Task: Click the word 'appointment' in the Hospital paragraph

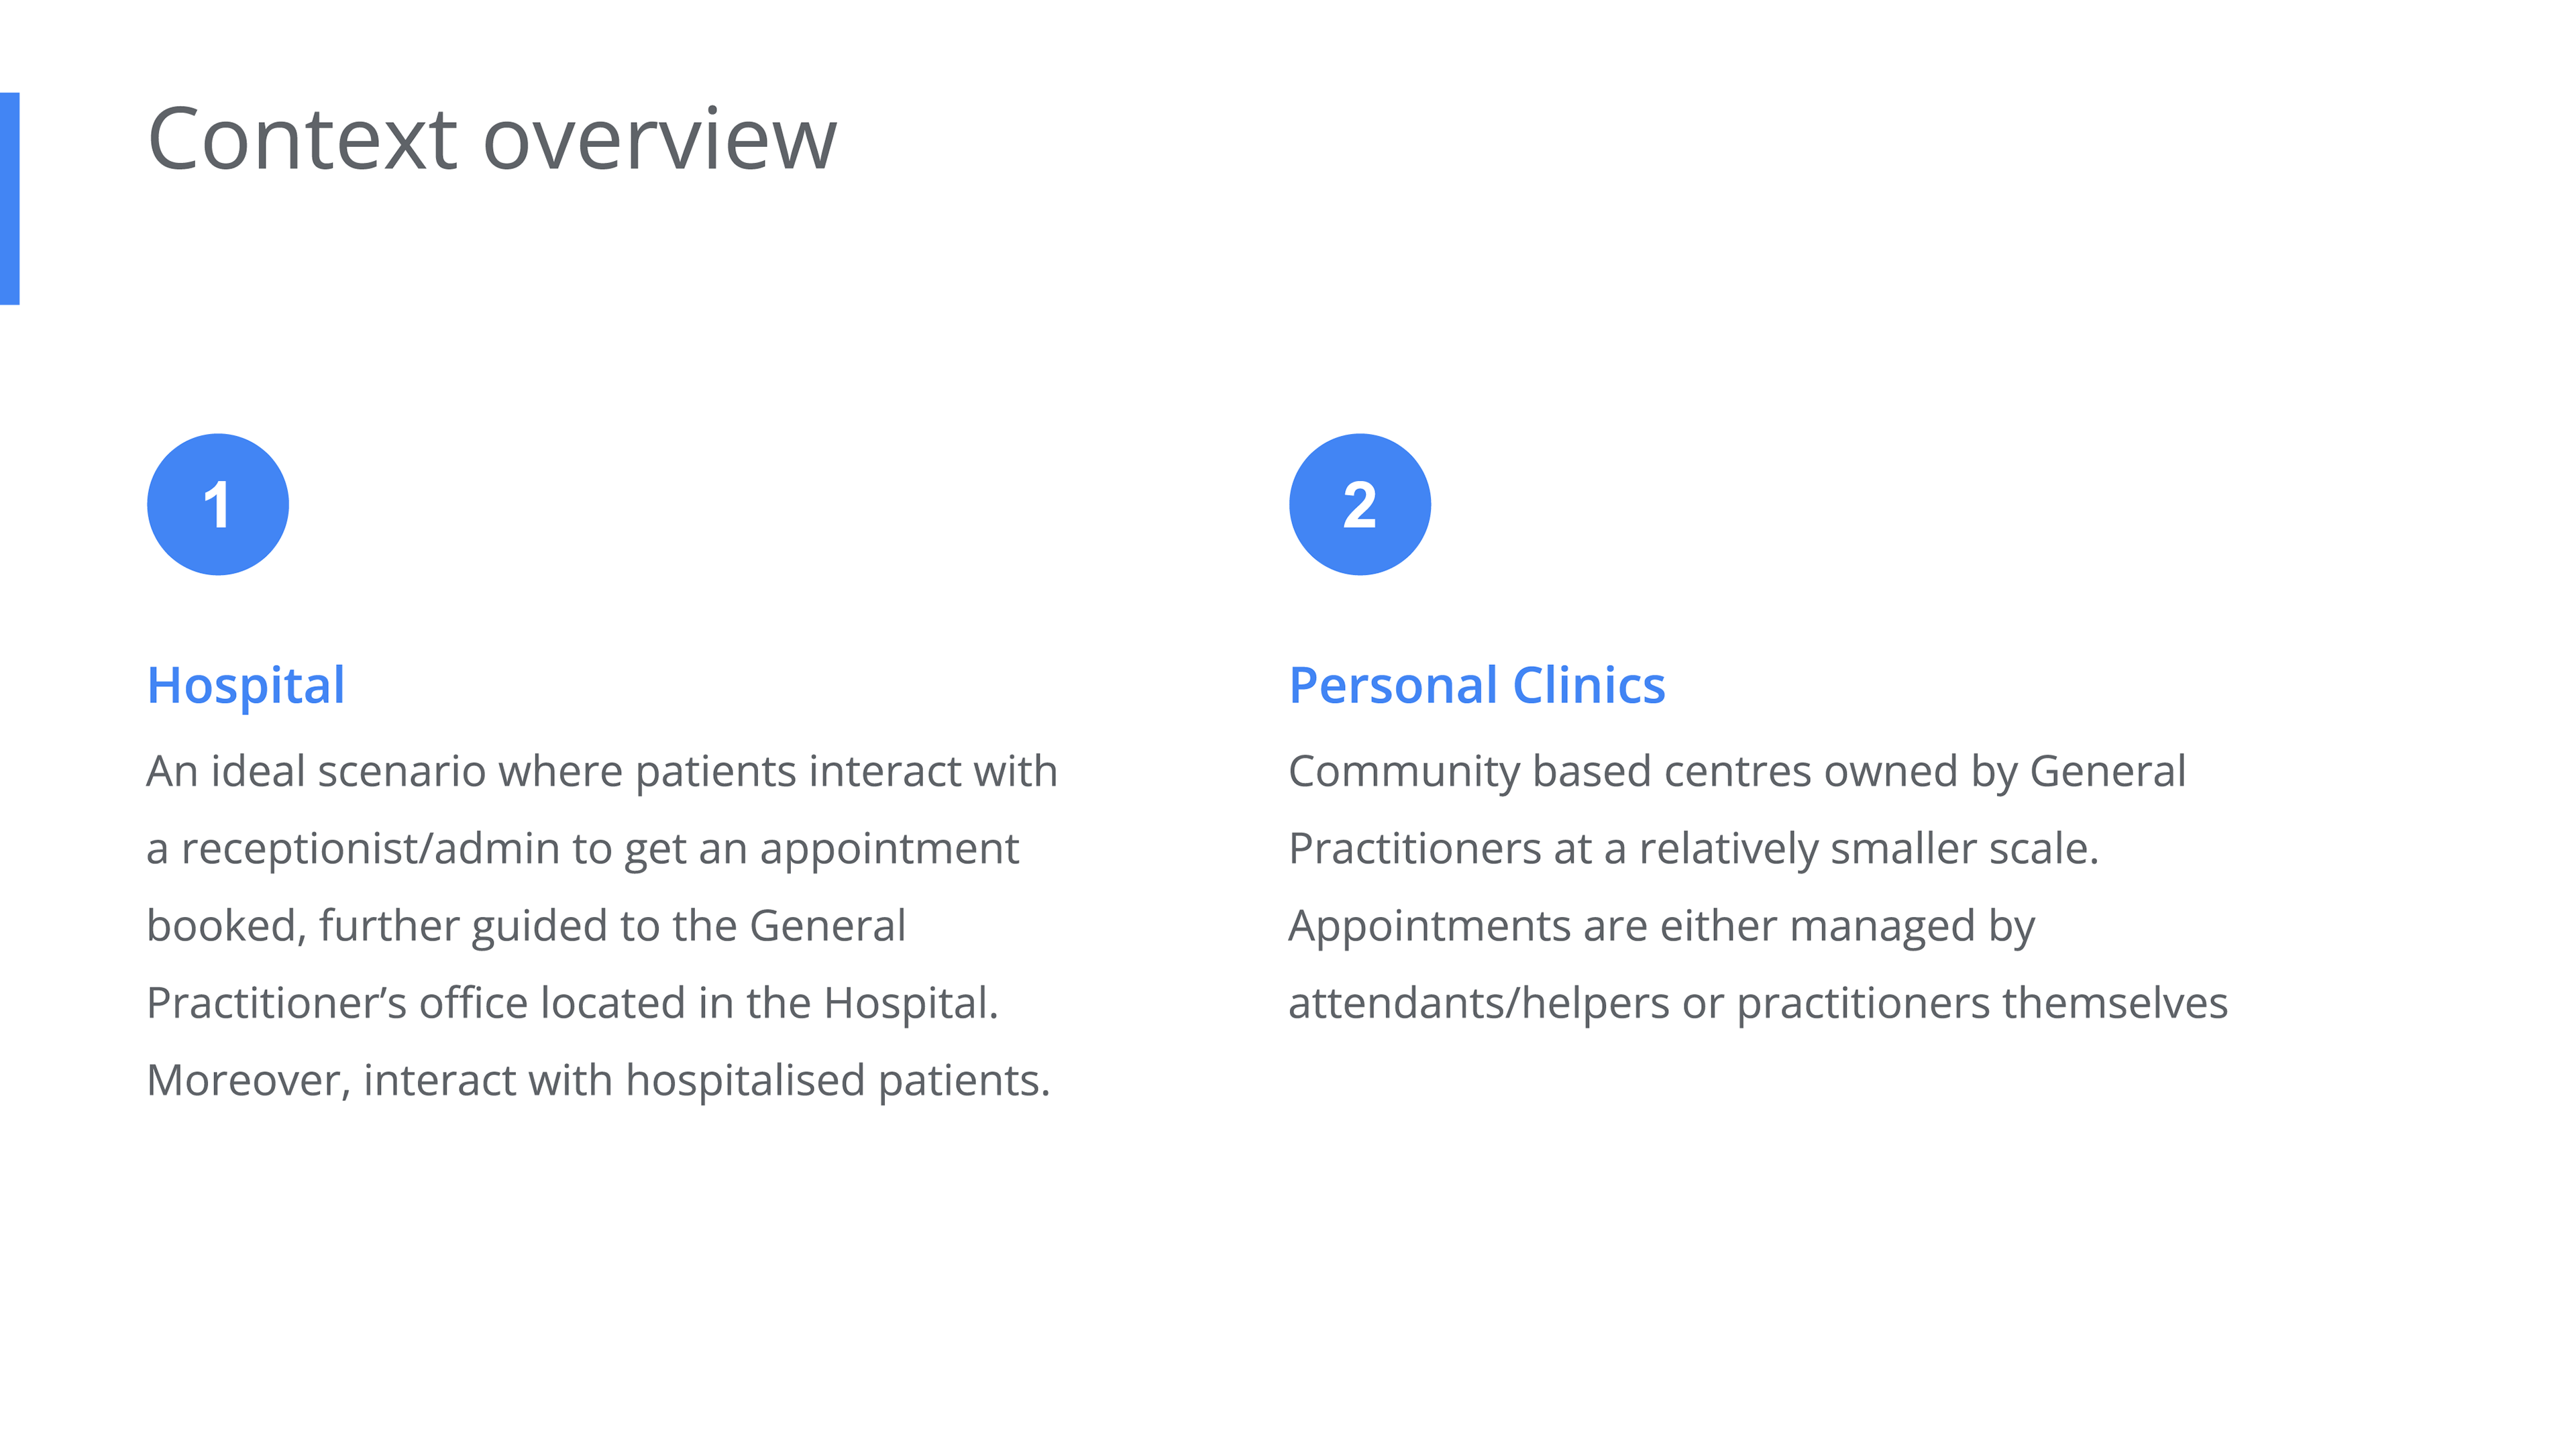Action: coord(889,849)
